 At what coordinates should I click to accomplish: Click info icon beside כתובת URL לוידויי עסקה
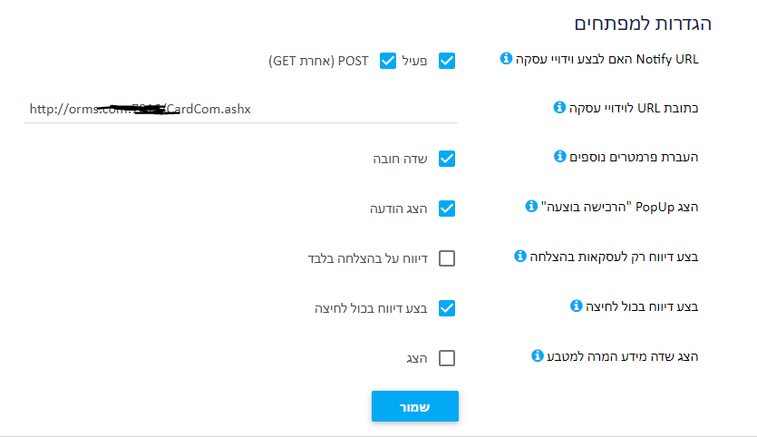(x=559, y=107)
